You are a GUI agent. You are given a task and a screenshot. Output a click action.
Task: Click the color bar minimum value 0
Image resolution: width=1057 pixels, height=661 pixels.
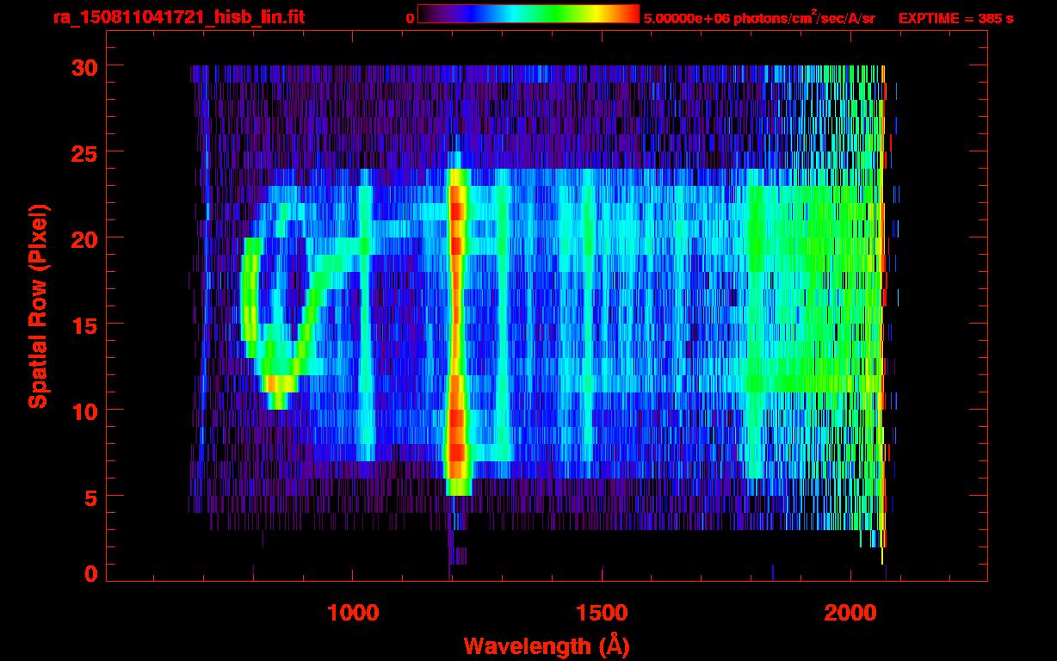click(411, 18)
